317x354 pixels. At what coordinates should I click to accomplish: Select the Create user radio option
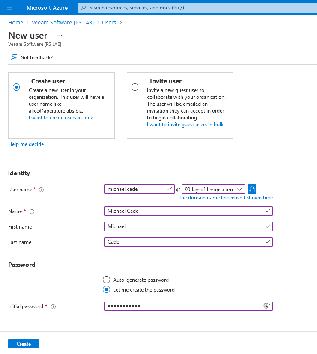pos(16,87)
